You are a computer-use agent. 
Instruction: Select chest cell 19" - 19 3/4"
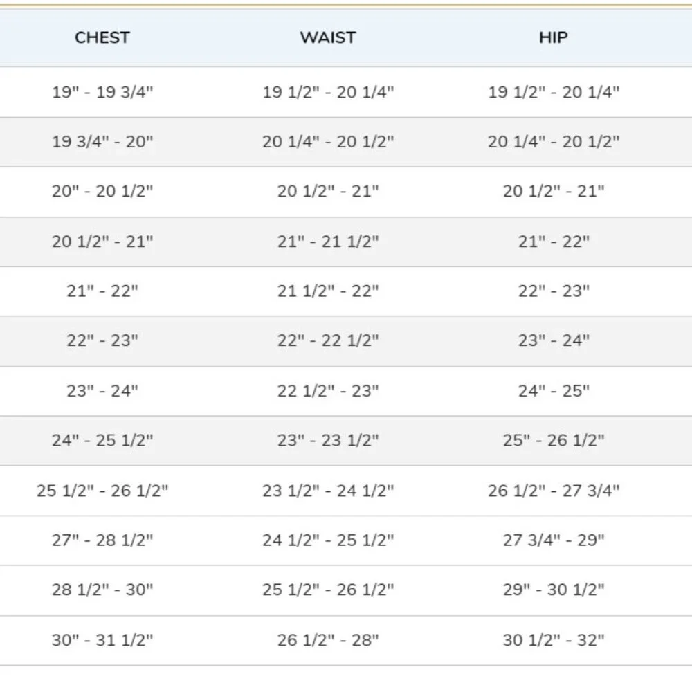[102, 92]
